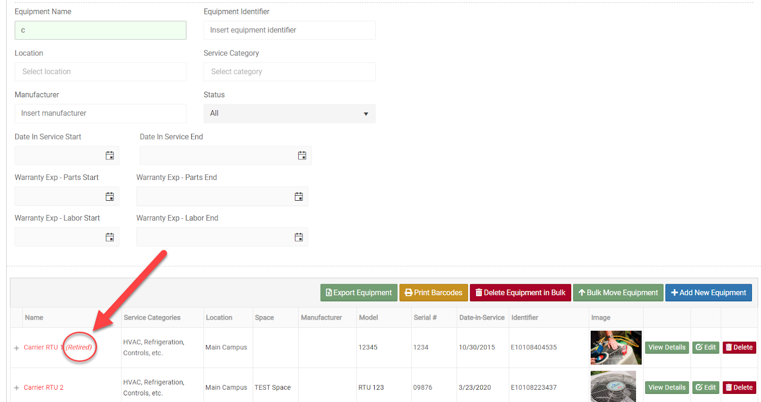Click the Carrier RTU 1 image thumbnail

(616, 347)
